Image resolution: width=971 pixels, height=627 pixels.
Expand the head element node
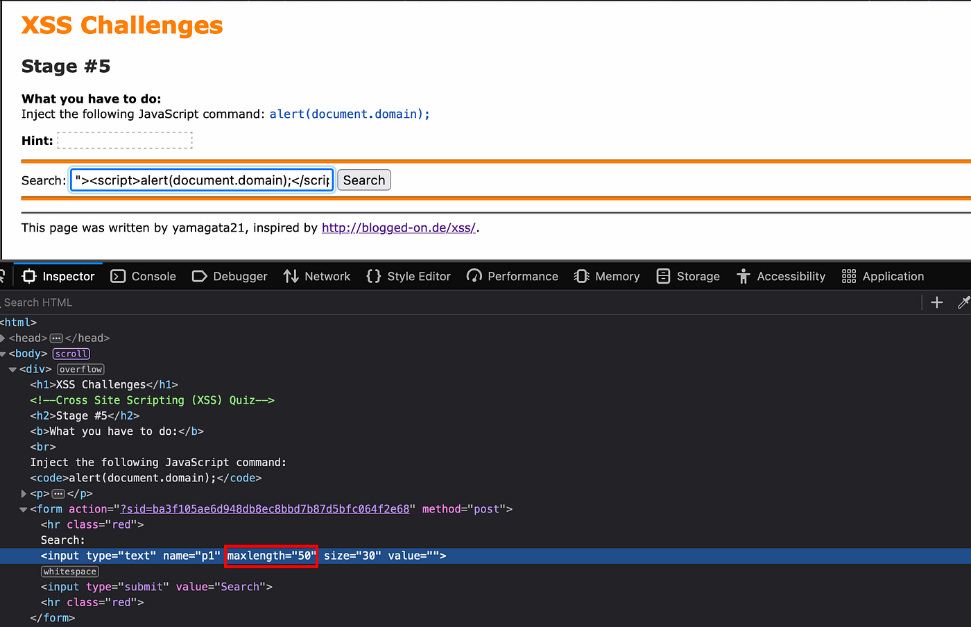3,338
